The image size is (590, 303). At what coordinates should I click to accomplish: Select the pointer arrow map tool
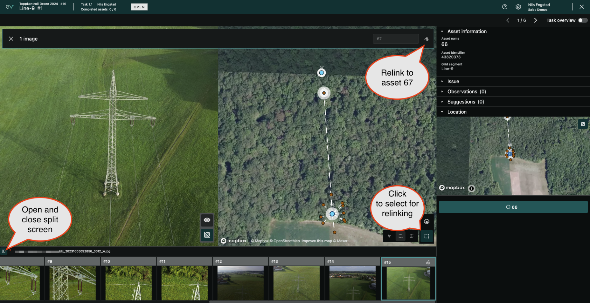point(389,236)
